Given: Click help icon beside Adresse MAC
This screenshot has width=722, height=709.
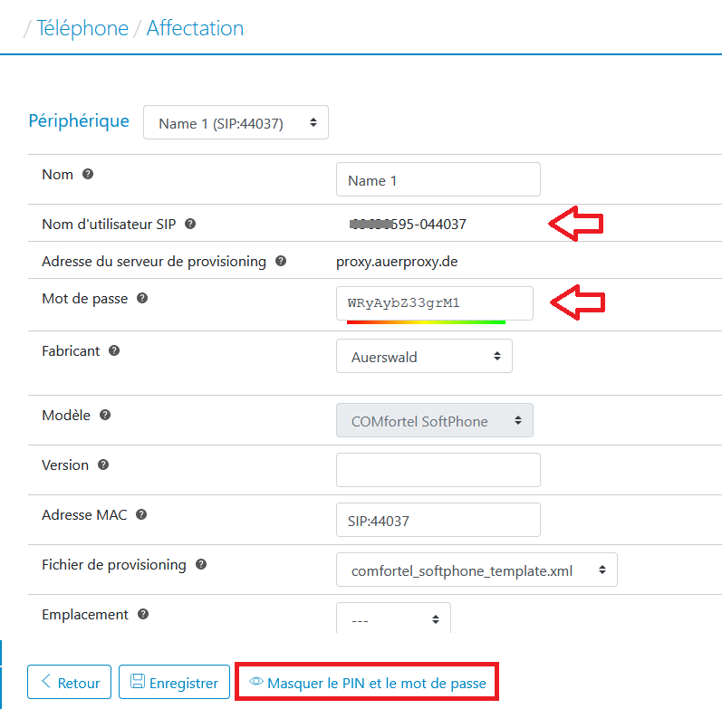Looking at the screenshot, I should pos(140,514).
